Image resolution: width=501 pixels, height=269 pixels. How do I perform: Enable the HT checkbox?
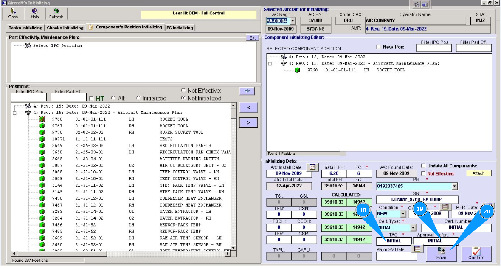[x=91, y=99]
